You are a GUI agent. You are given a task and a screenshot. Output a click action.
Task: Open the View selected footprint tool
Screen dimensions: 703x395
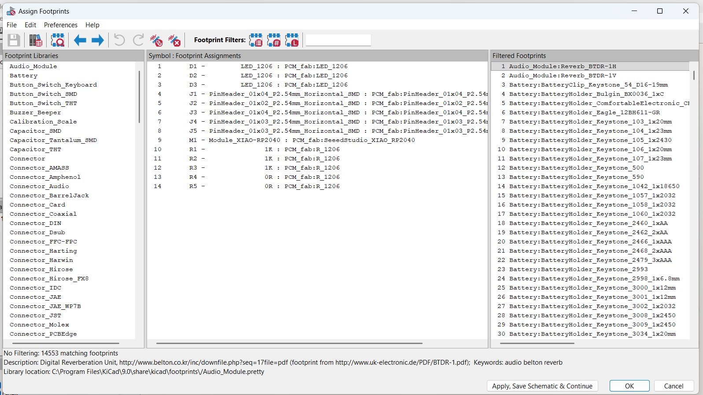58,40
